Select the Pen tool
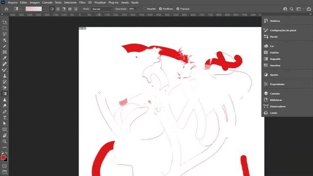313x176 pixels. [x=4, y=112]
